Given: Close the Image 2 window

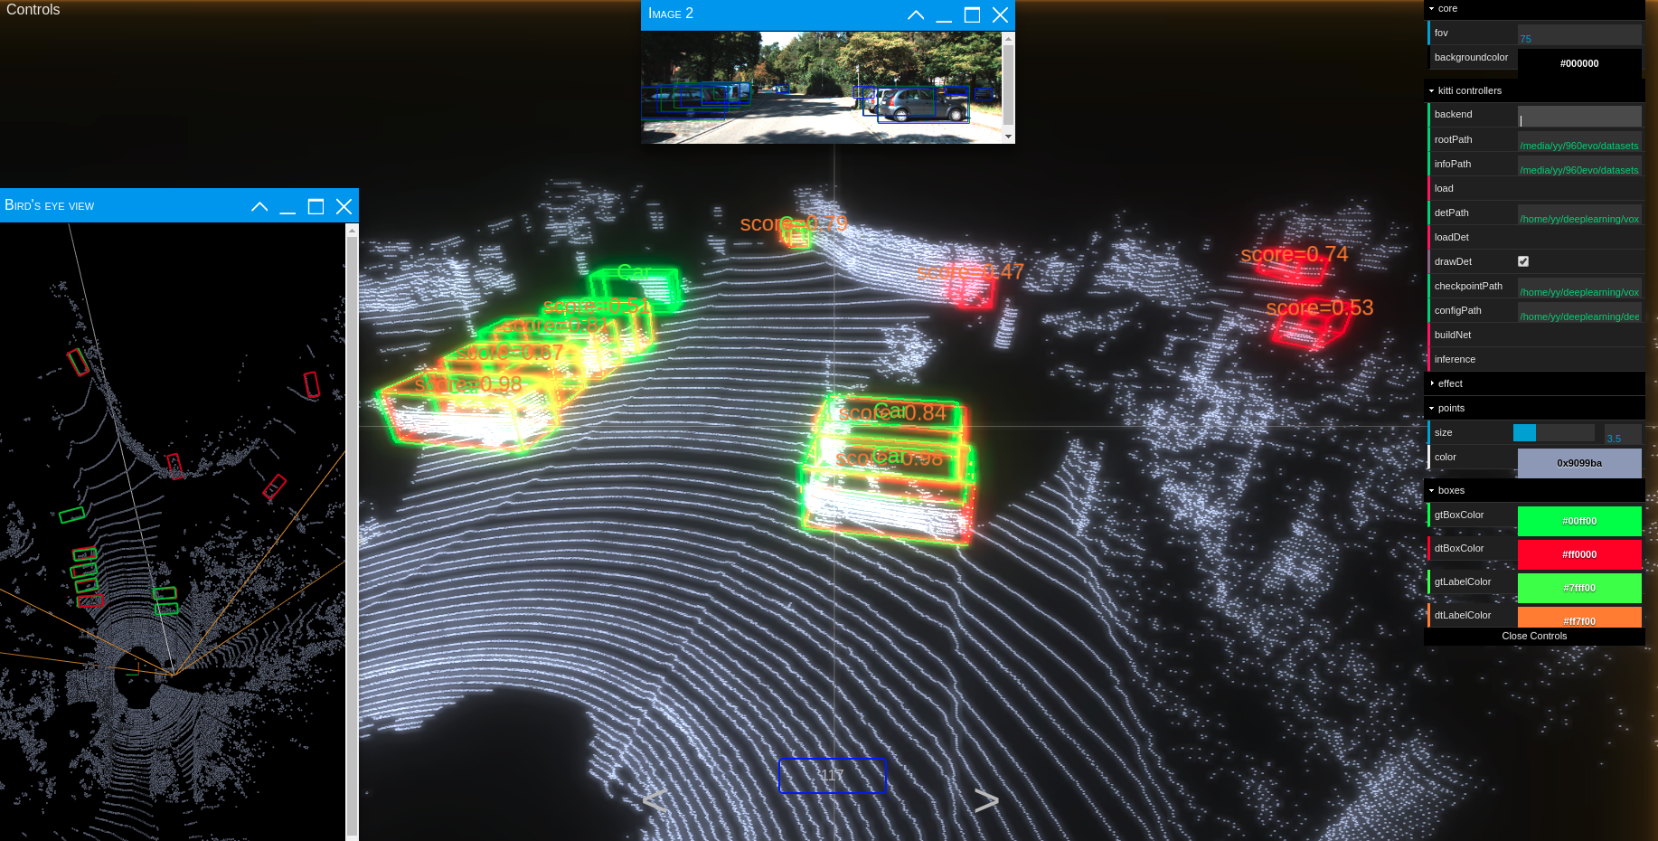Looking at the screenshot, I should 1000,14.
